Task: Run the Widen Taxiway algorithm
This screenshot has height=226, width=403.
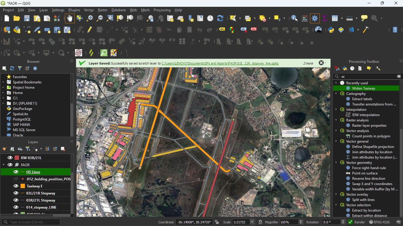Action: click(363, 88)
